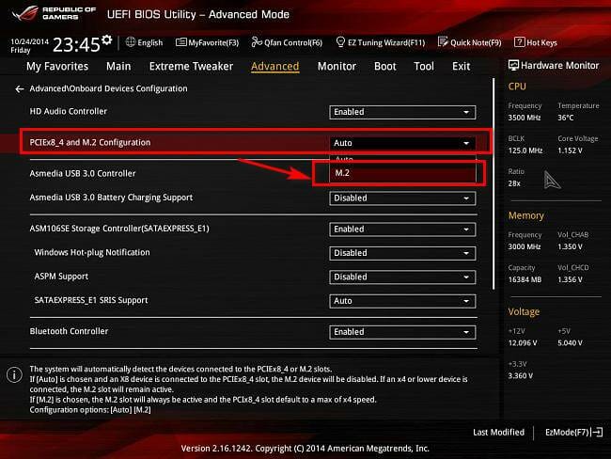Click the Ratio value 28x

click(x=514, y=183)
